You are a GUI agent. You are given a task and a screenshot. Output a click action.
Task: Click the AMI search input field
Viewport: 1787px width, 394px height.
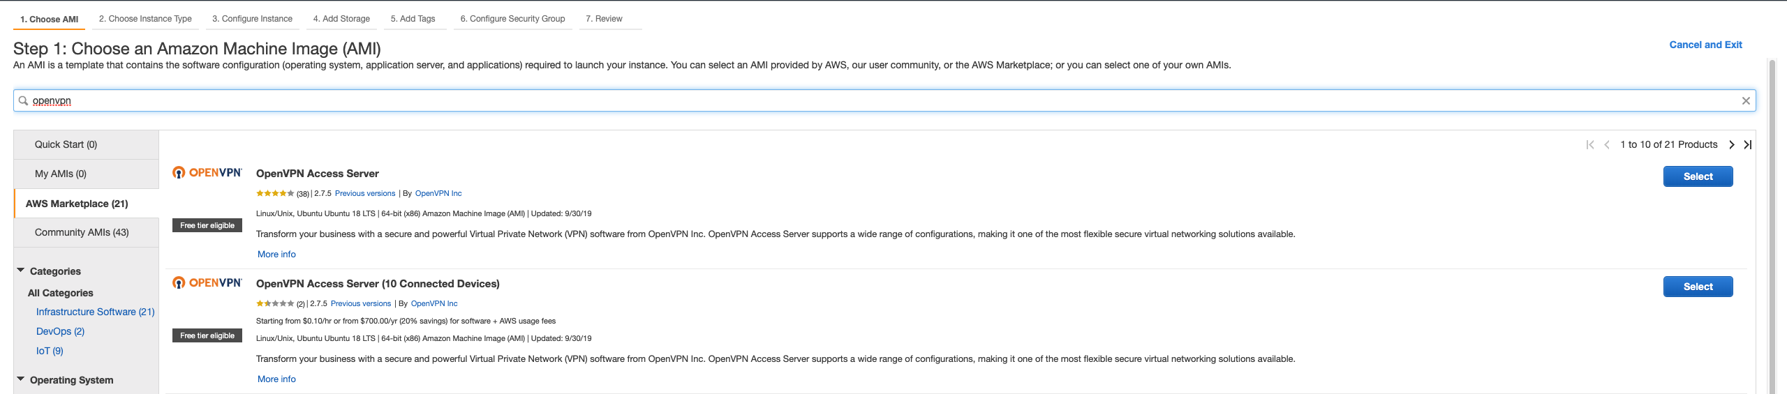[x=884, y=100]
